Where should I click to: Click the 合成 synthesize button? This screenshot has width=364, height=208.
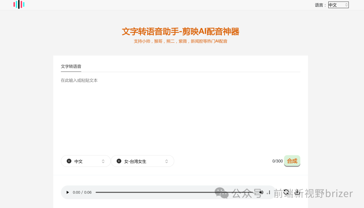click(292, 161)
